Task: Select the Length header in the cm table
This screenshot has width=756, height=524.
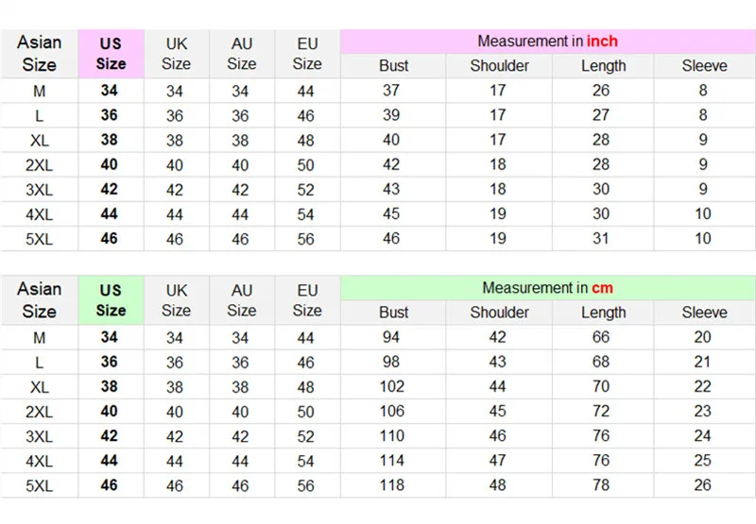Action: click(603, 313)
